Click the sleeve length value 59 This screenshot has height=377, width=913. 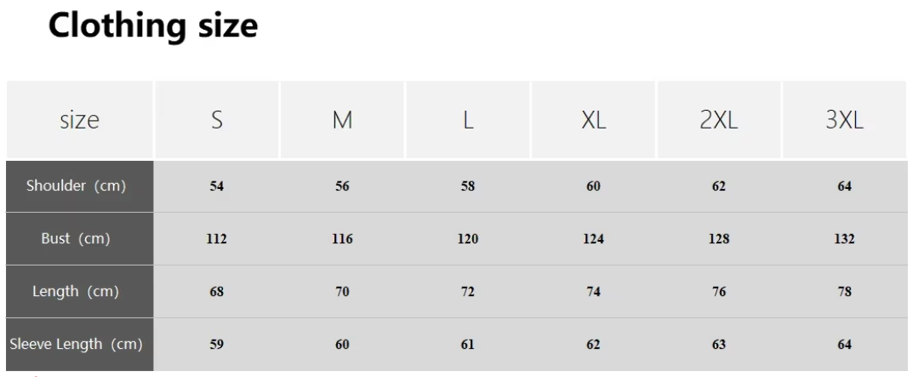[x=217, y=345]
